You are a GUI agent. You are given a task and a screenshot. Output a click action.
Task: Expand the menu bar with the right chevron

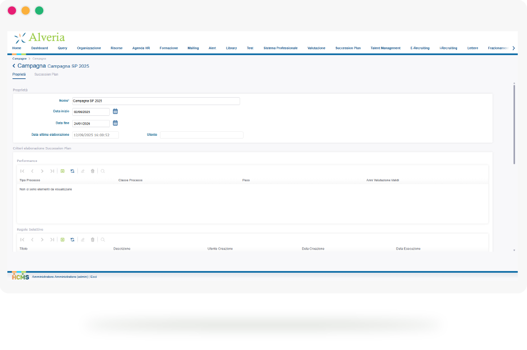click(513, 48)
